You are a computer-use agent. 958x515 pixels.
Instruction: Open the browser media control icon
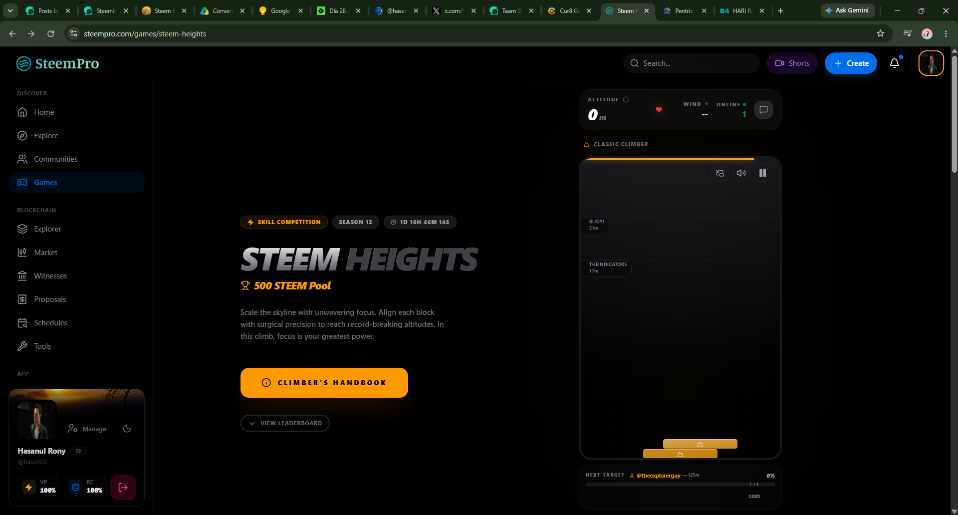[908, 33]
